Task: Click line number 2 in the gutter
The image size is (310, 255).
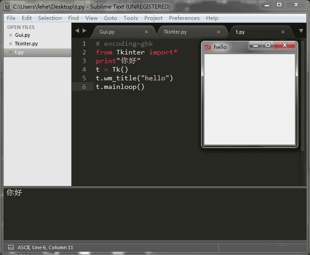Action: [84, 52]
